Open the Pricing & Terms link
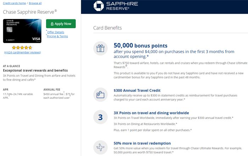The image size is (248, 156). coord(57,36)
